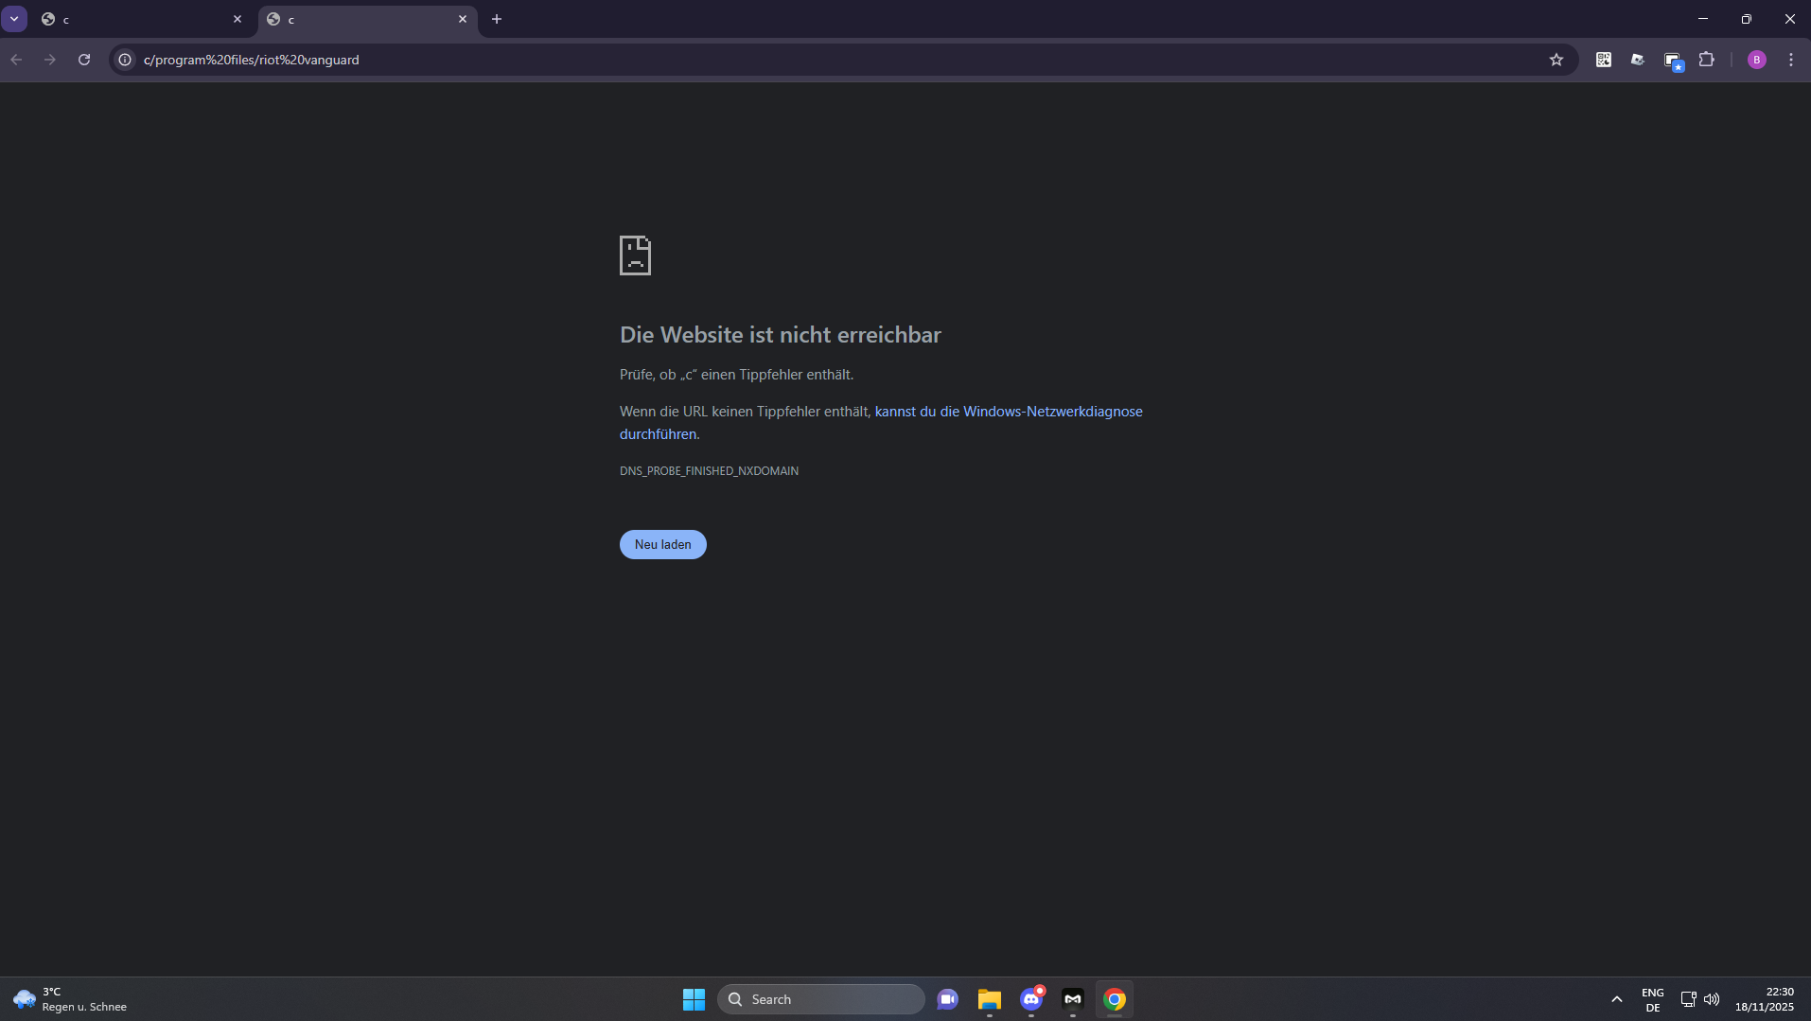Open the Teams chat taskbar icon
The image size is (1811, 1021).
[948, 999]
